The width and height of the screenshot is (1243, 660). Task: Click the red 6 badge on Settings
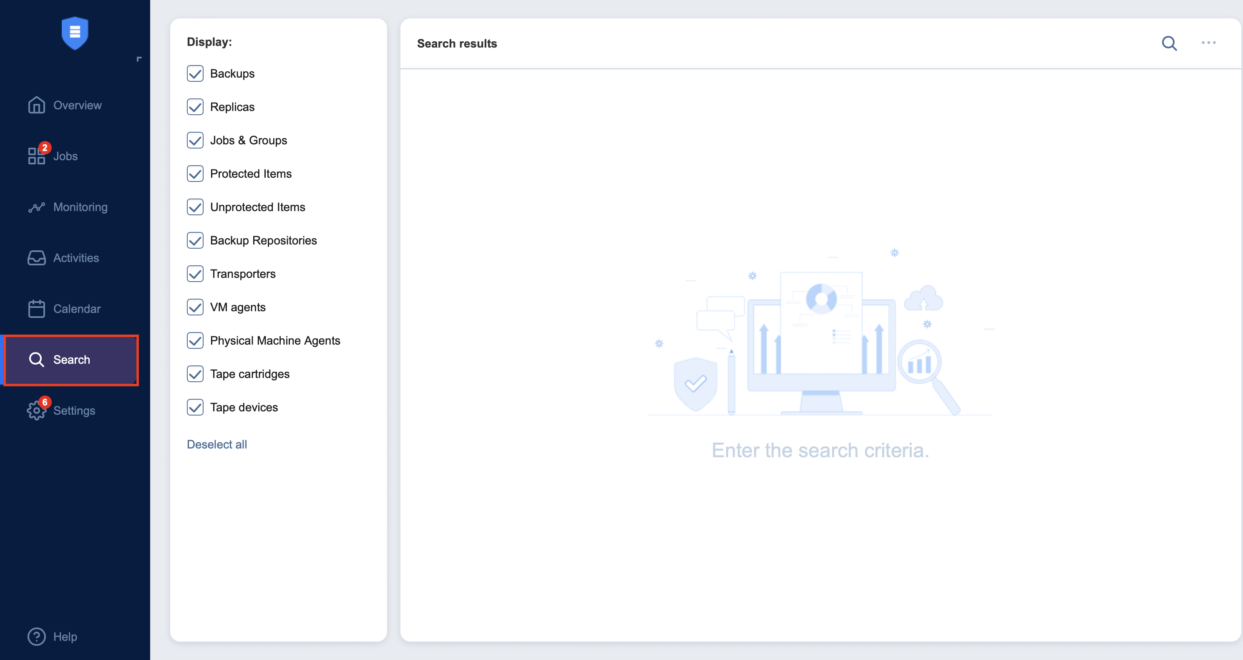click(44, 402)
